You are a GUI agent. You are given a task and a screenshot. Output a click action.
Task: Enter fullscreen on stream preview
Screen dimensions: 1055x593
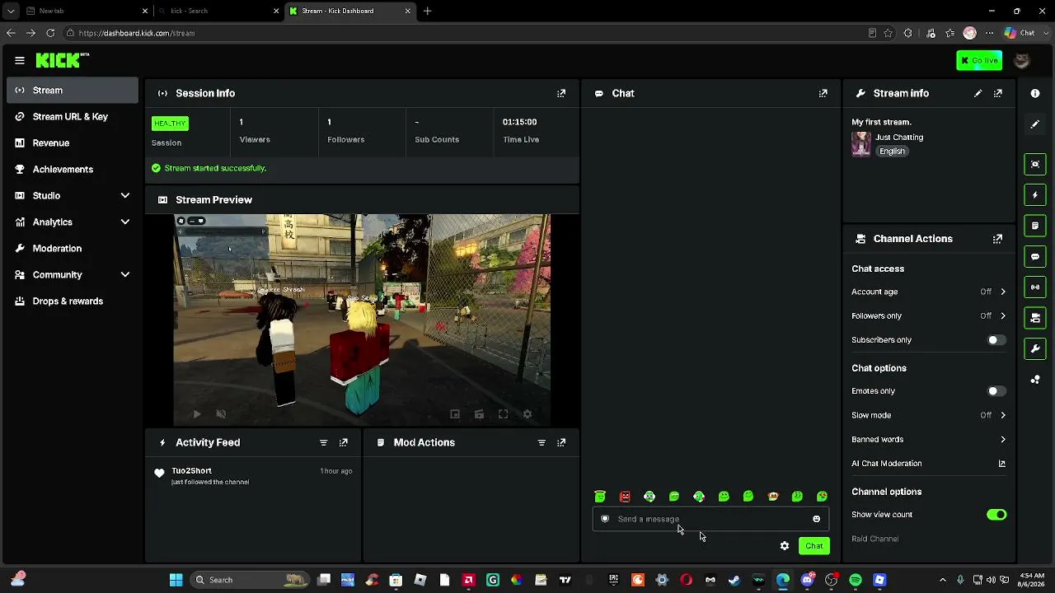point(504,414)
